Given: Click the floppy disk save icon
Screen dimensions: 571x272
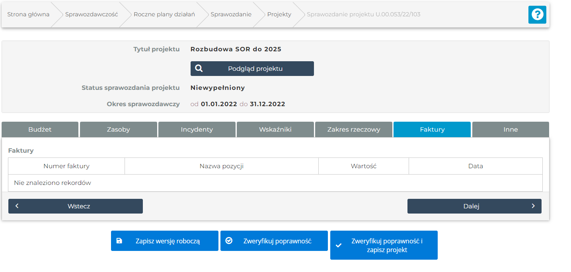Looking at the screenshot, I should (x=119, y=241).
